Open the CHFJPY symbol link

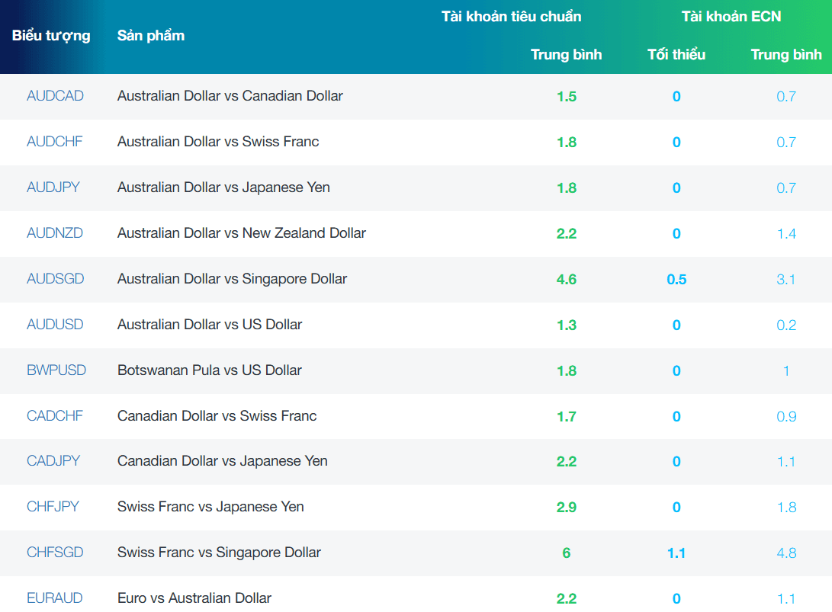click(53, 507)
